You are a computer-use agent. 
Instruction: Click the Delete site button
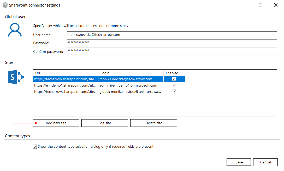[x=153, y=123]
